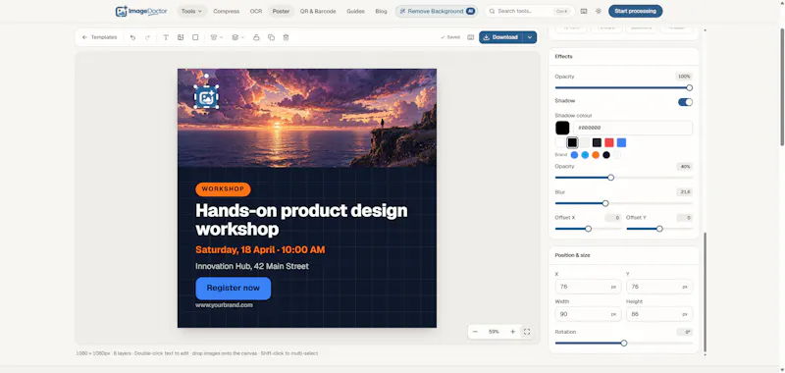Duplicate the selected layer
785x373 pixels.
(x=271, y=37)
